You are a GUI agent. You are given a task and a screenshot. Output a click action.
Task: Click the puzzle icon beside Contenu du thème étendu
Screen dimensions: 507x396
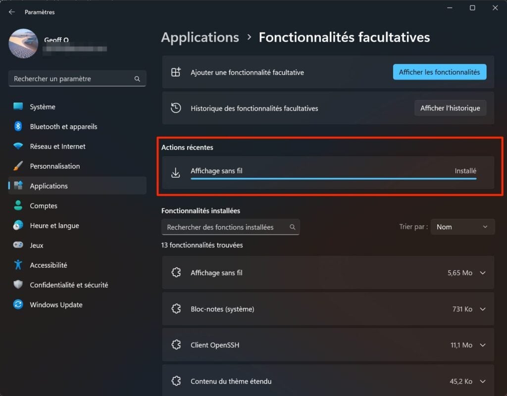point(176,381)
